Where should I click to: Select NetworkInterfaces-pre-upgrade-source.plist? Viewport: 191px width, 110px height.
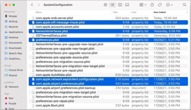pos(108,53)
